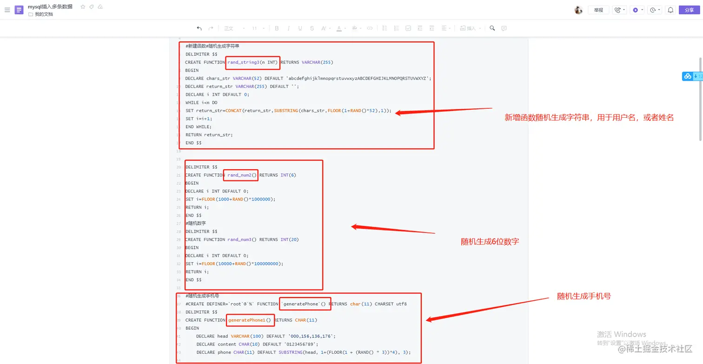The width and height of the screenshot is (703, 364).
Task: Expand the presentation dropdown arrow
Action: pyautogui.click(x=642, y=10)
